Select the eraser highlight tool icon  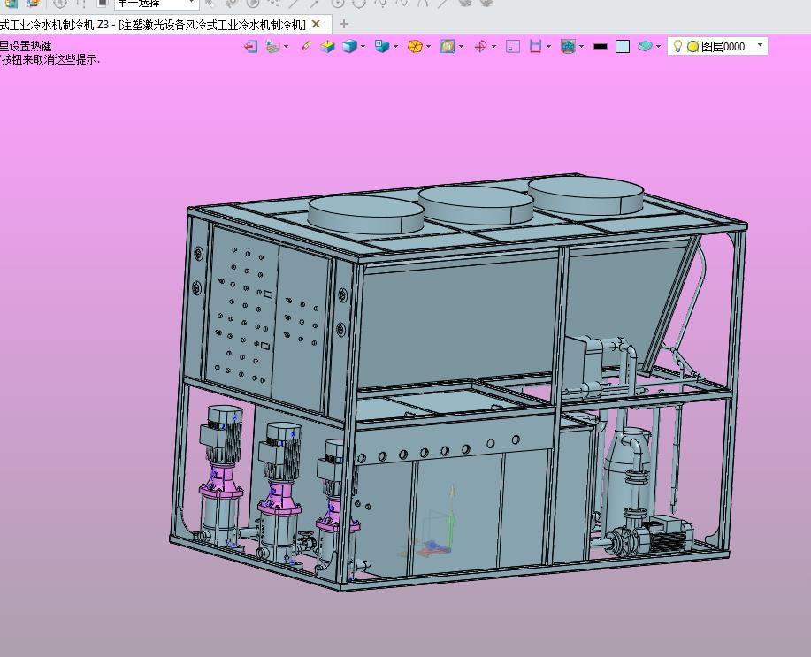click(306, 47)
